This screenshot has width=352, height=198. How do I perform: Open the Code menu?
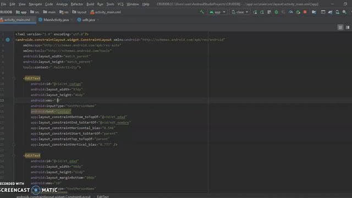[x=49, y=4]
